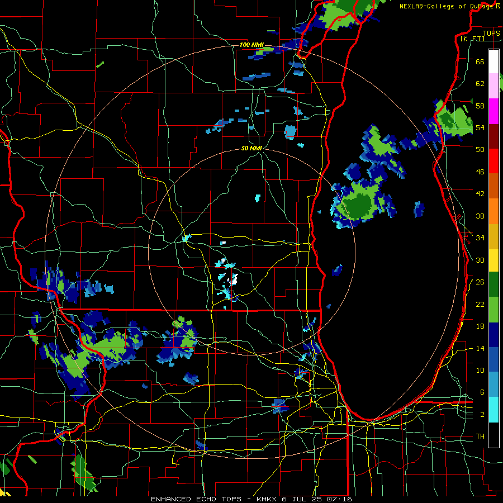Screen dimensions: 503x503
Task: Click the gold legend swatch
Action: tap(493, 236)
